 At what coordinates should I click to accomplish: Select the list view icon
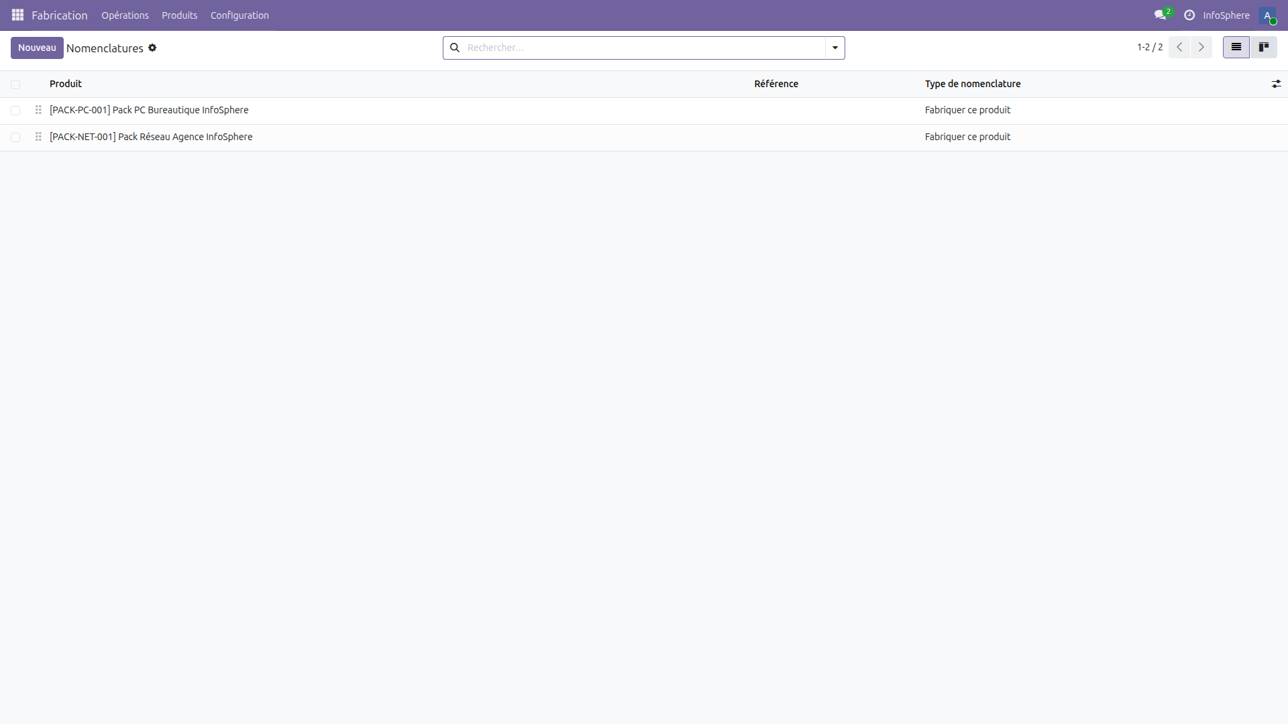[x=1236, y=47]
